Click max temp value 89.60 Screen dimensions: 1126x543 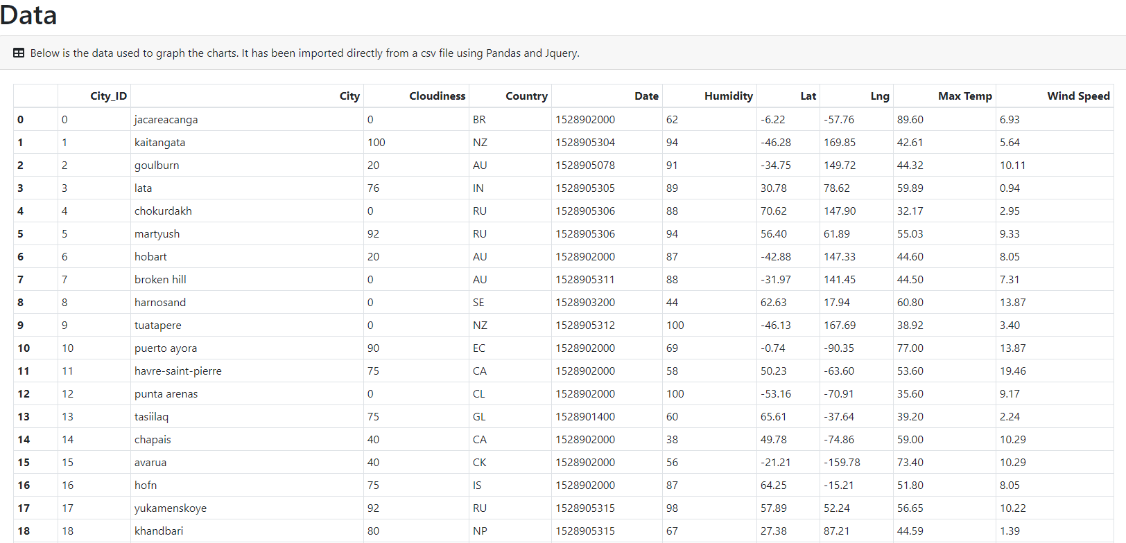point(910,119)
